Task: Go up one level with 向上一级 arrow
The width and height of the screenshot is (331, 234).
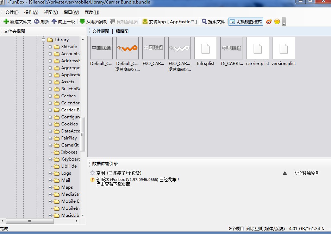Action: [54, 21]
